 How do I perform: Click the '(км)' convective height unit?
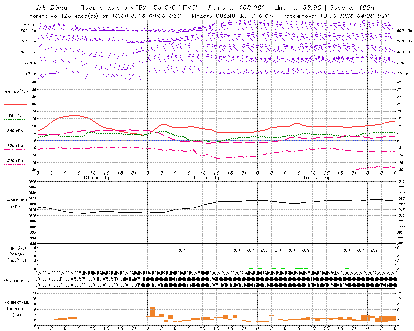[x=16, y=315]
